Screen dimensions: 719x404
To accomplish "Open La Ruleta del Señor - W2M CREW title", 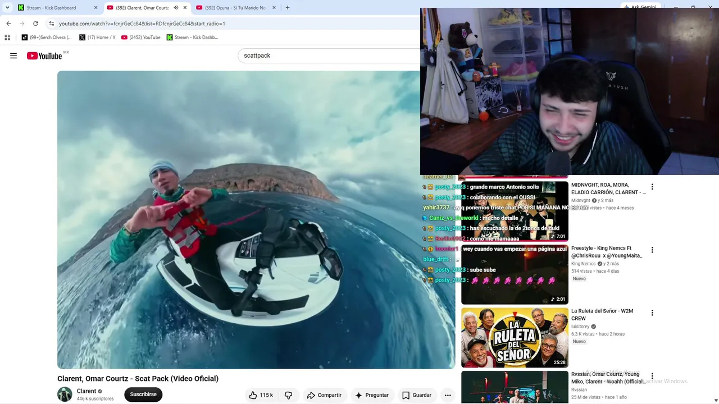I will pyautogui.click(x=602, y=315).
